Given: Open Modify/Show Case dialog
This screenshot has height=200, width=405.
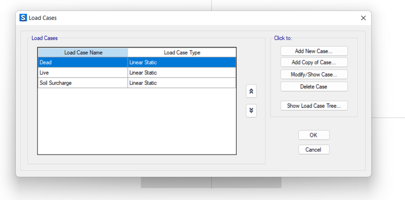Looking at the screenshot, I should tap(314, 75).
